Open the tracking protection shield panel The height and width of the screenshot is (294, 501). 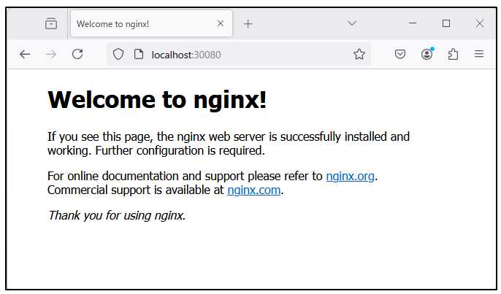coord(118,54)
